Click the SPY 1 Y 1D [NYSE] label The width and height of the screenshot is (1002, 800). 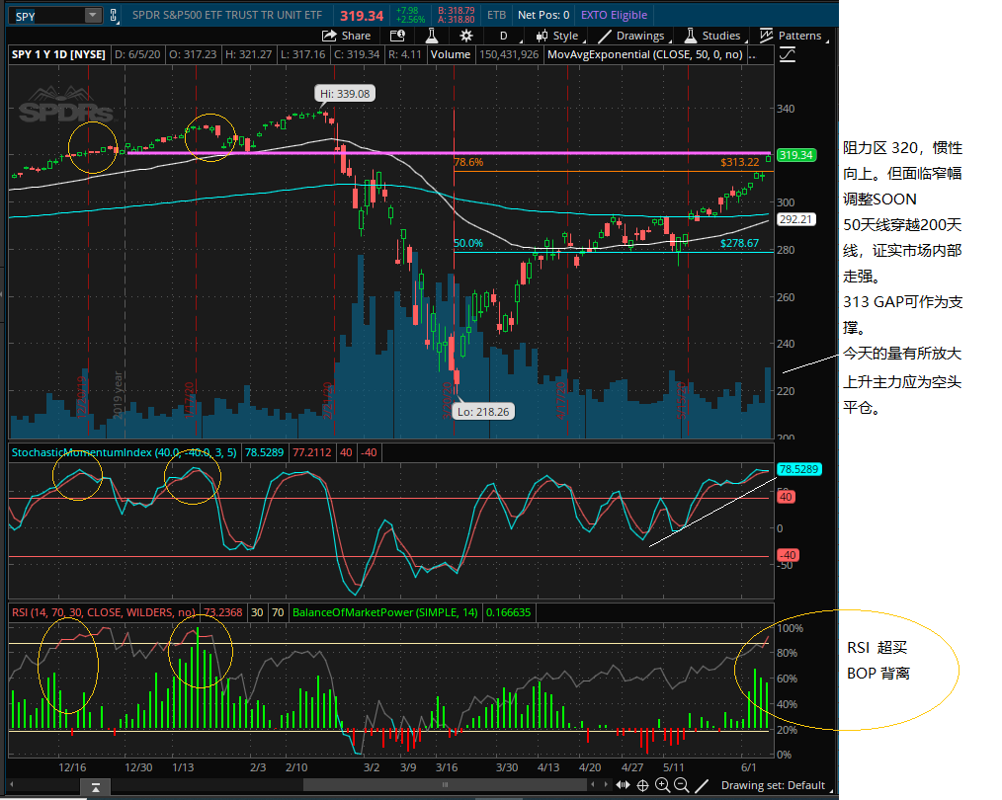[58, 55]
